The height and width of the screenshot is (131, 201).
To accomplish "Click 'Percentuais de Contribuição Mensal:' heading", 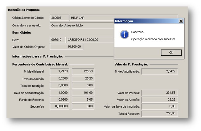I will tap(40, 64).
